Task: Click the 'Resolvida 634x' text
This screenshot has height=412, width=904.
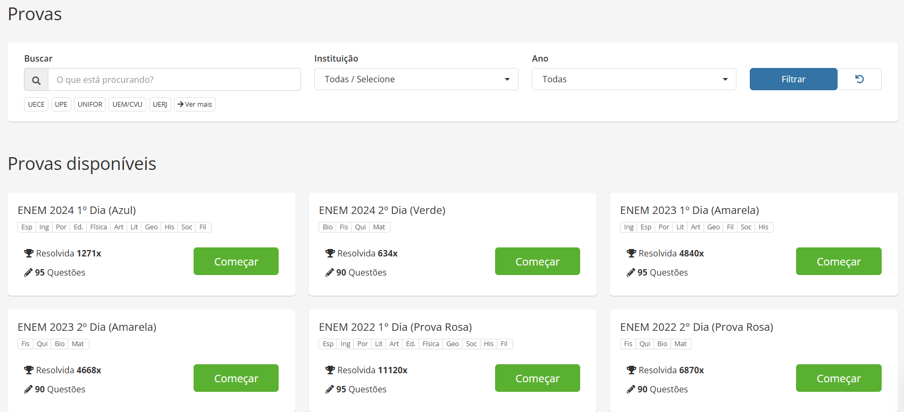Action: click(x=367, y=253)
